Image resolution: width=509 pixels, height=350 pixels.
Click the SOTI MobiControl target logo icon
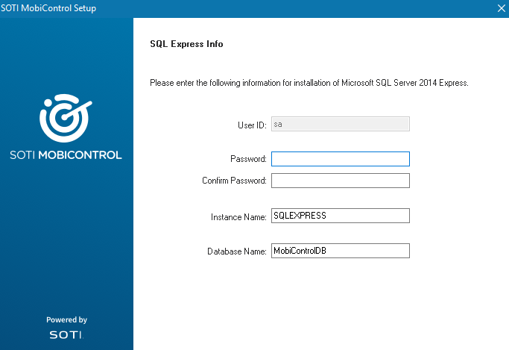65,118
